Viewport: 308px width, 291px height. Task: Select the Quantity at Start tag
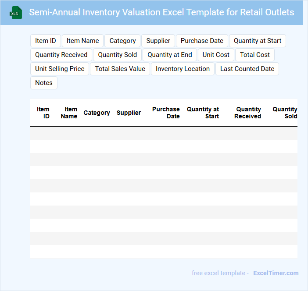pyautogui.click(x=257, y=41)
